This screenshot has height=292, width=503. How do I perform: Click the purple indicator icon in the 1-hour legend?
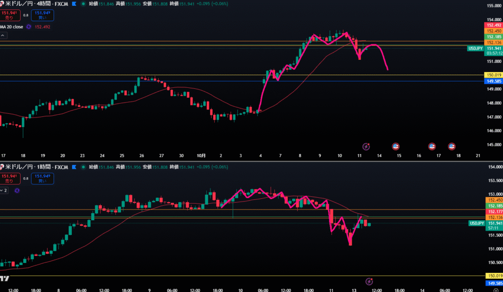[18, 190]
